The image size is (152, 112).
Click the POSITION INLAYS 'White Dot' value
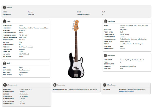point(22,40)
